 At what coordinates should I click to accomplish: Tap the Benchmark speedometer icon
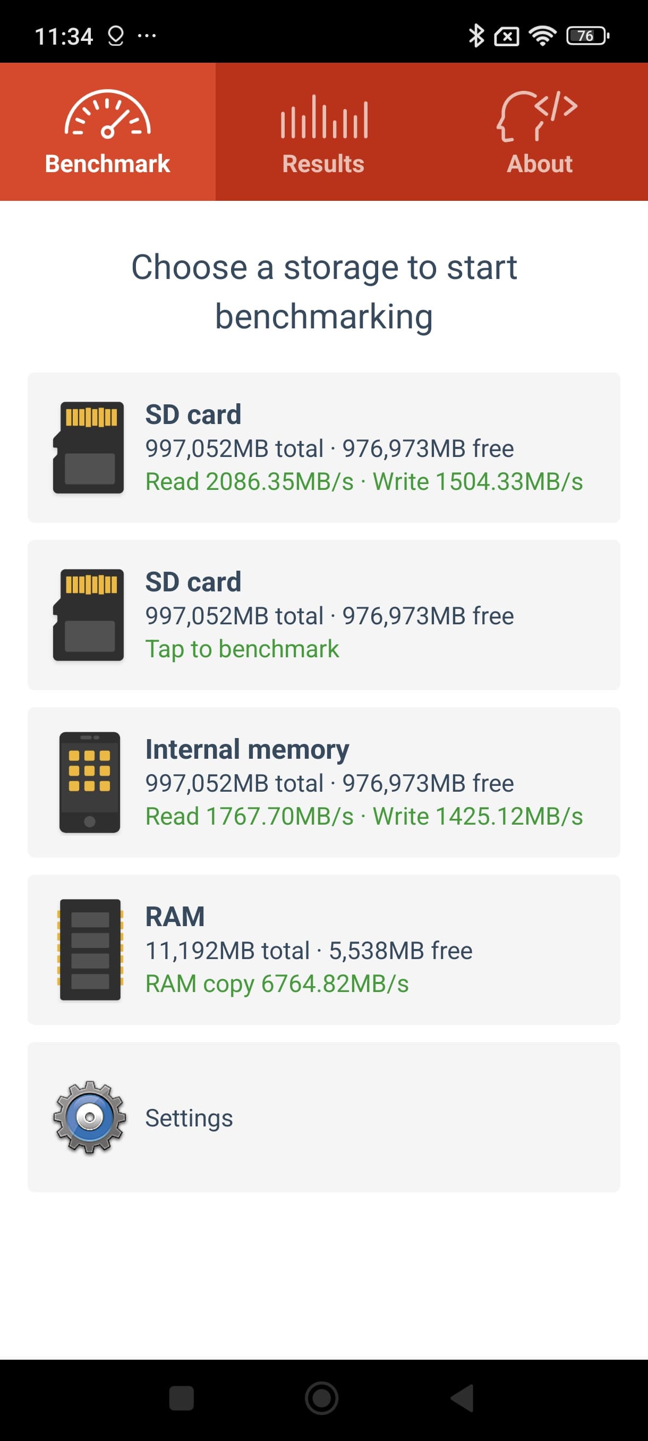click(x=107, y=115)
